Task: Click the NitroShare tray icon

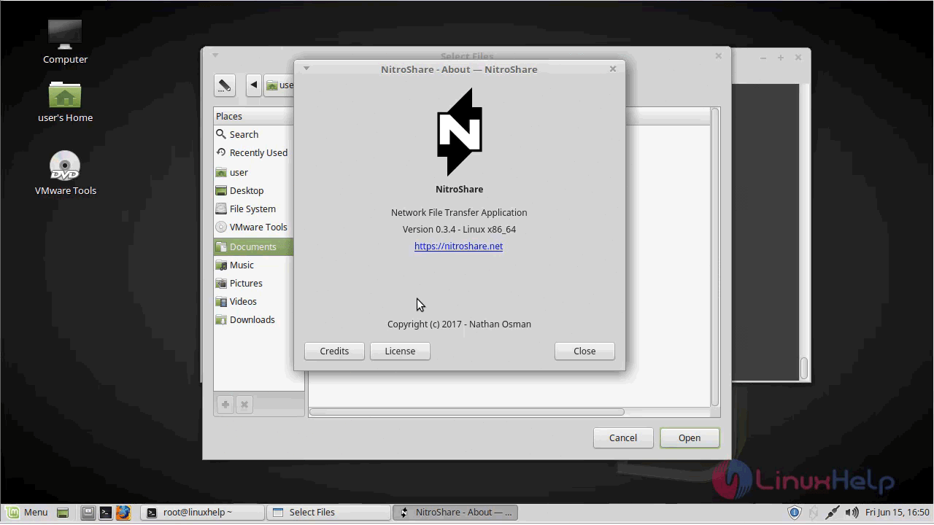Action: (x=814, y=513)
